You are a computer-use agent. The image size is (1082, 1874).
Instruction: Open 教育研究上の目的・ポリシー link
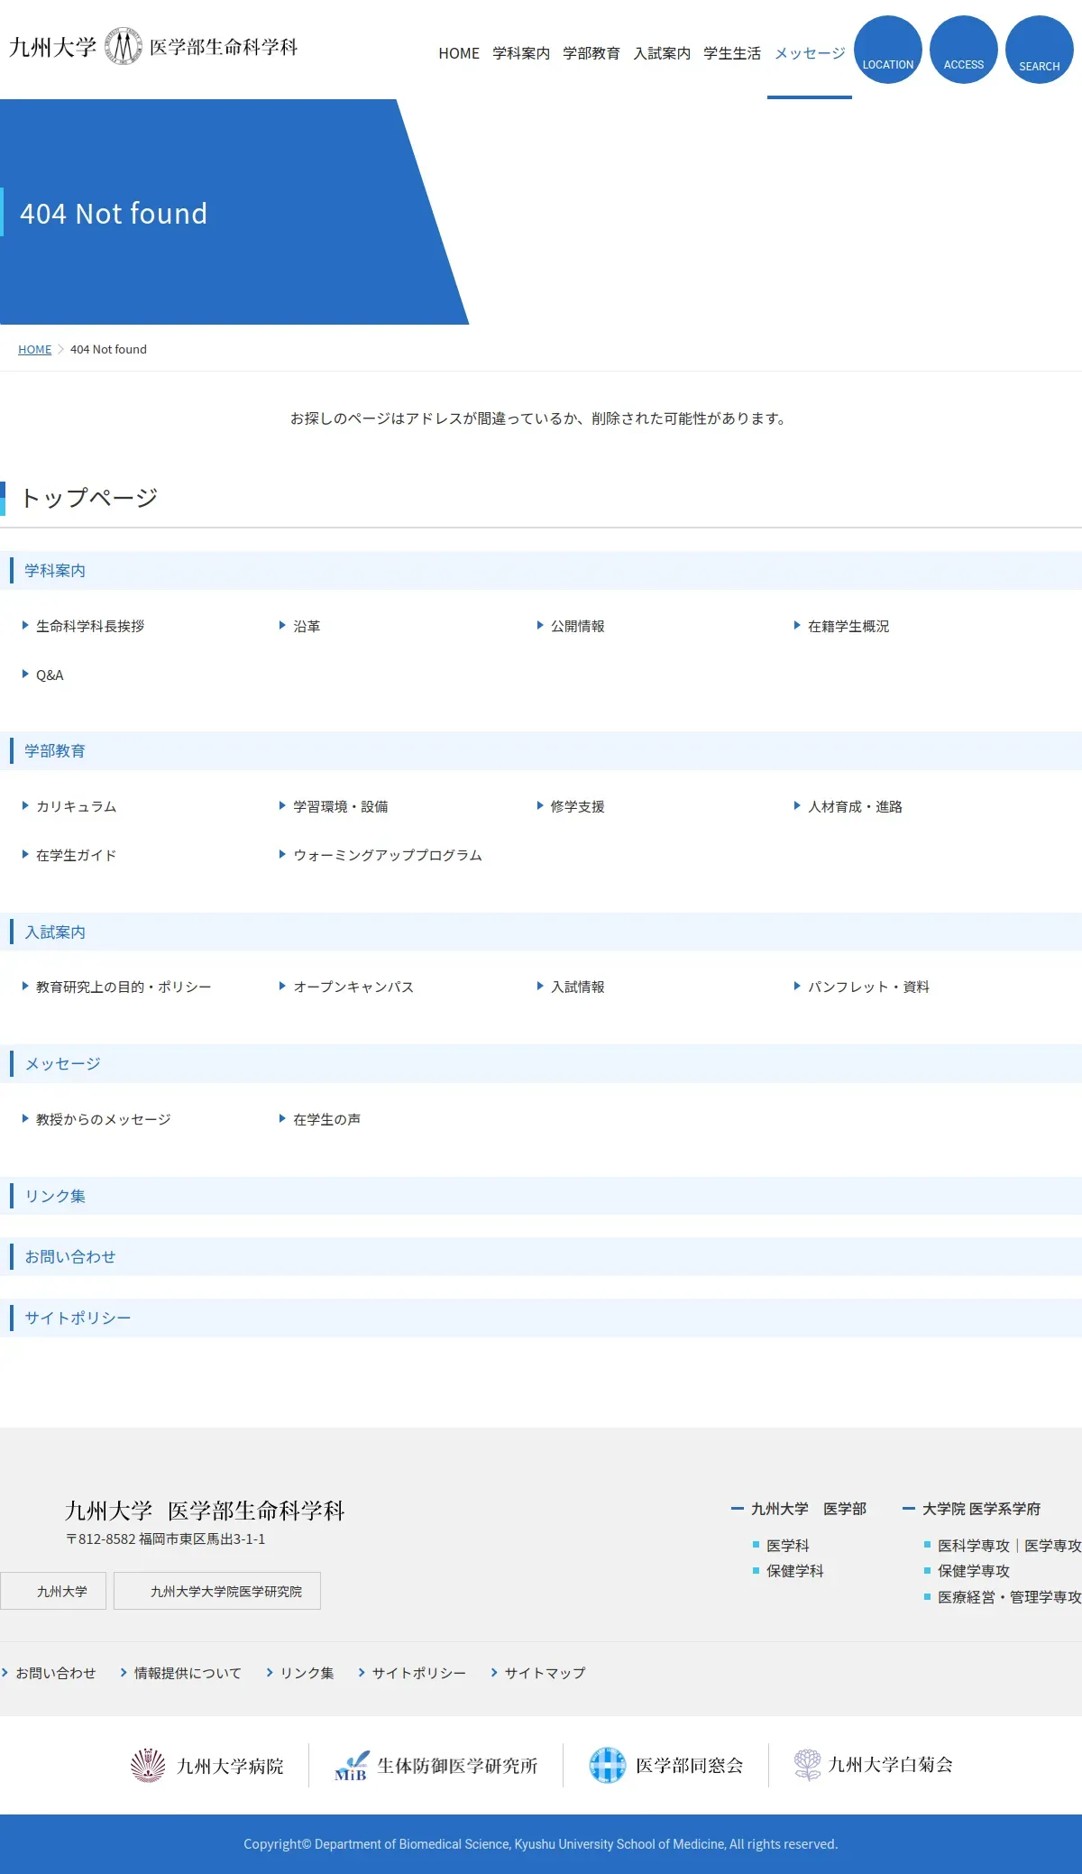click(124, 987)
